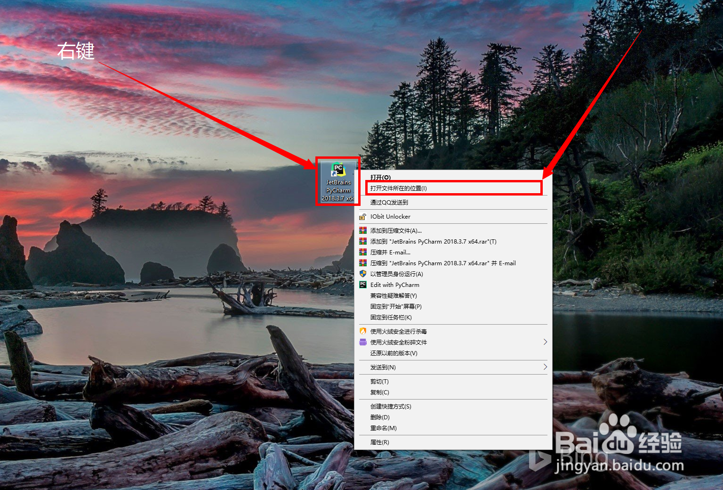Choose Edit with PyCharm menu entry
This screenshot has height=490, width=723.
tap(453, 285)
